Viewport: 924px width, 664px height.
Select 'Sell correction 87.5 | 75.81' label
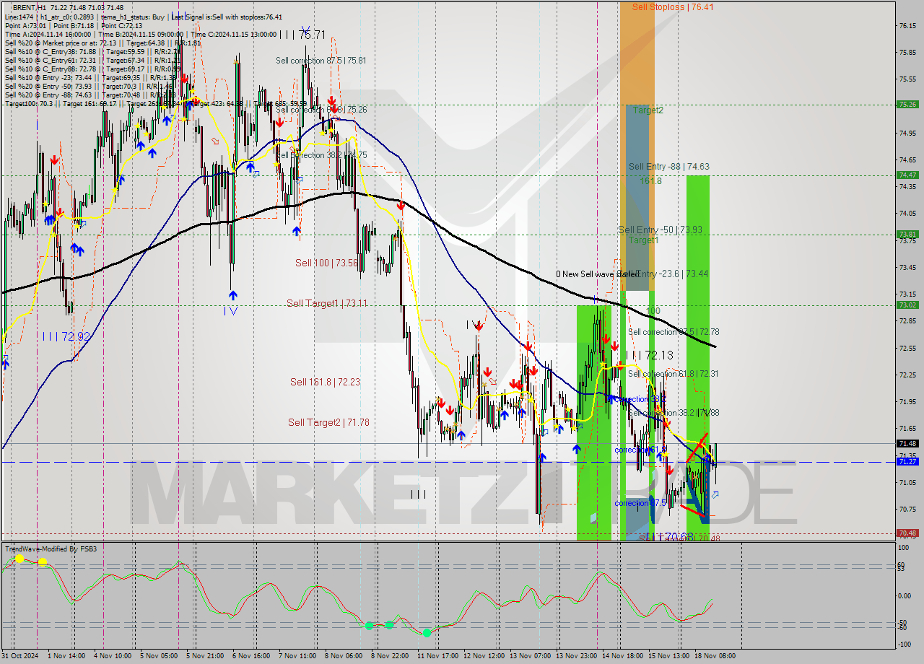tap(321, 61)
